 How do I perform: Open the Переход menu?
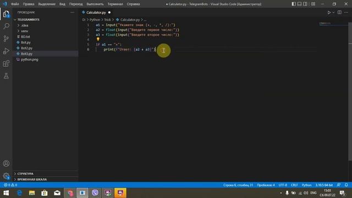coord(76,4)
